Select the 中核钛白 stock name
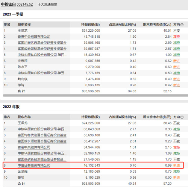Image resolution: width=188 pixels, height=187 pixels. click(8, 5)
